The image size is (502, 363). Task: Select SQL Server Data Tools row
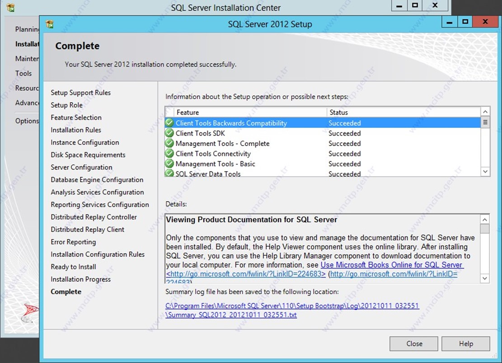(323, 173)
